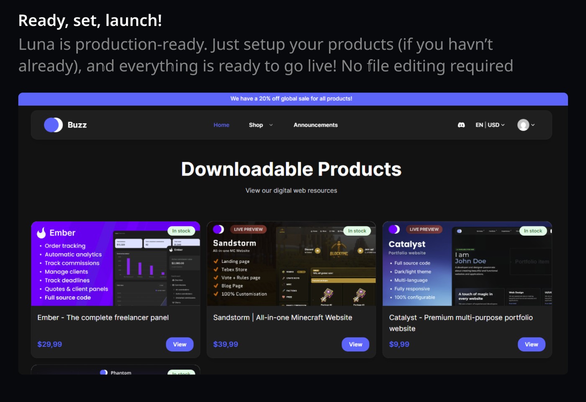Go to the Home nav item
Screen dimensions: 586x402
pos(221,125)
